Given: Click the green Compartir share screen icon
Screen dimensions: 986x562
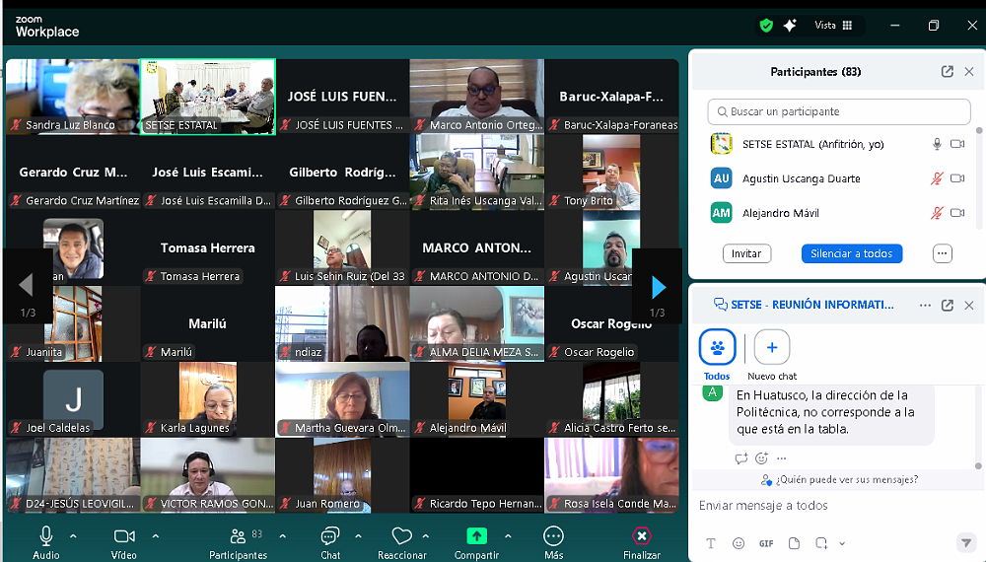Looking at the screenshot, I should [476, 536].
